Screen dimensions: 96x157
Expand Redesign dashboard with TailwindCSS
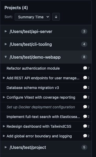pos(4,126)
